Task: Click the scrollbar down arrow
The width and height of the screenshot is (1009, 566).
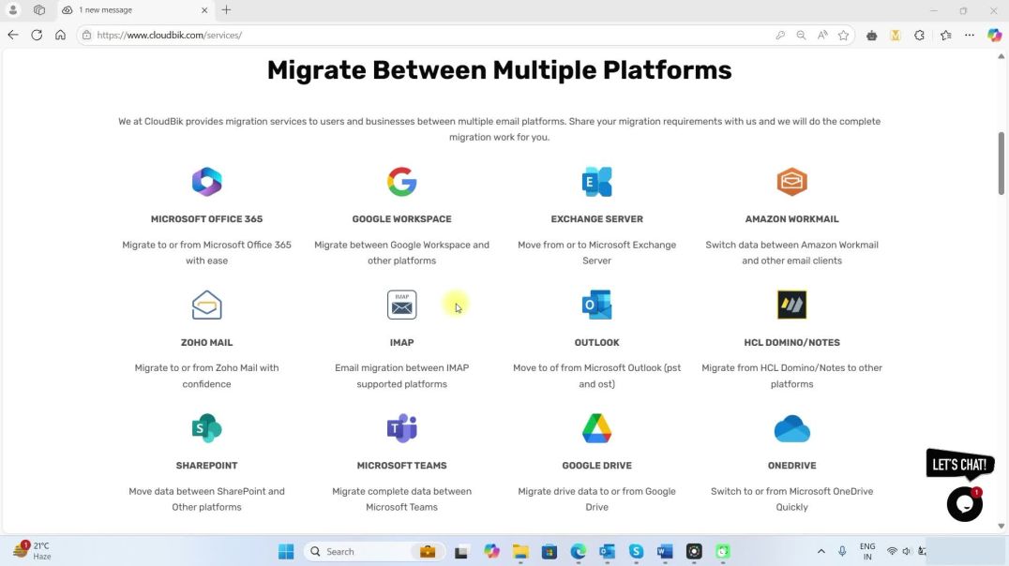Action: (1001, 526)
